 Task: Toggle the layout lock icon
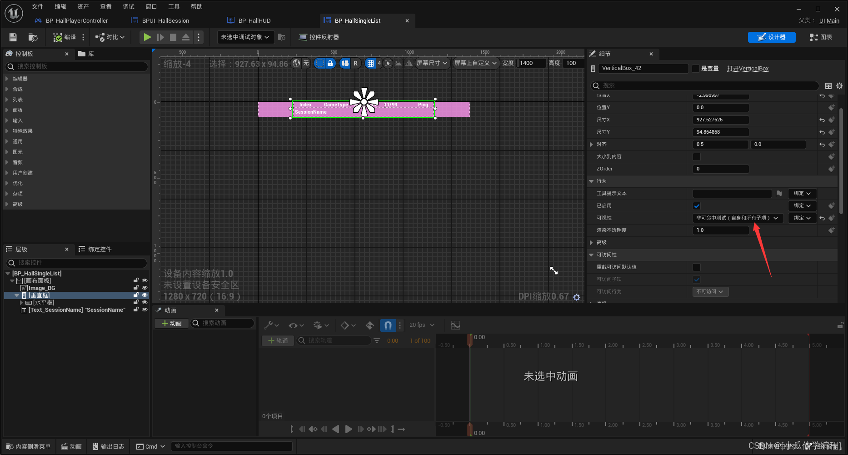(330, 63)
